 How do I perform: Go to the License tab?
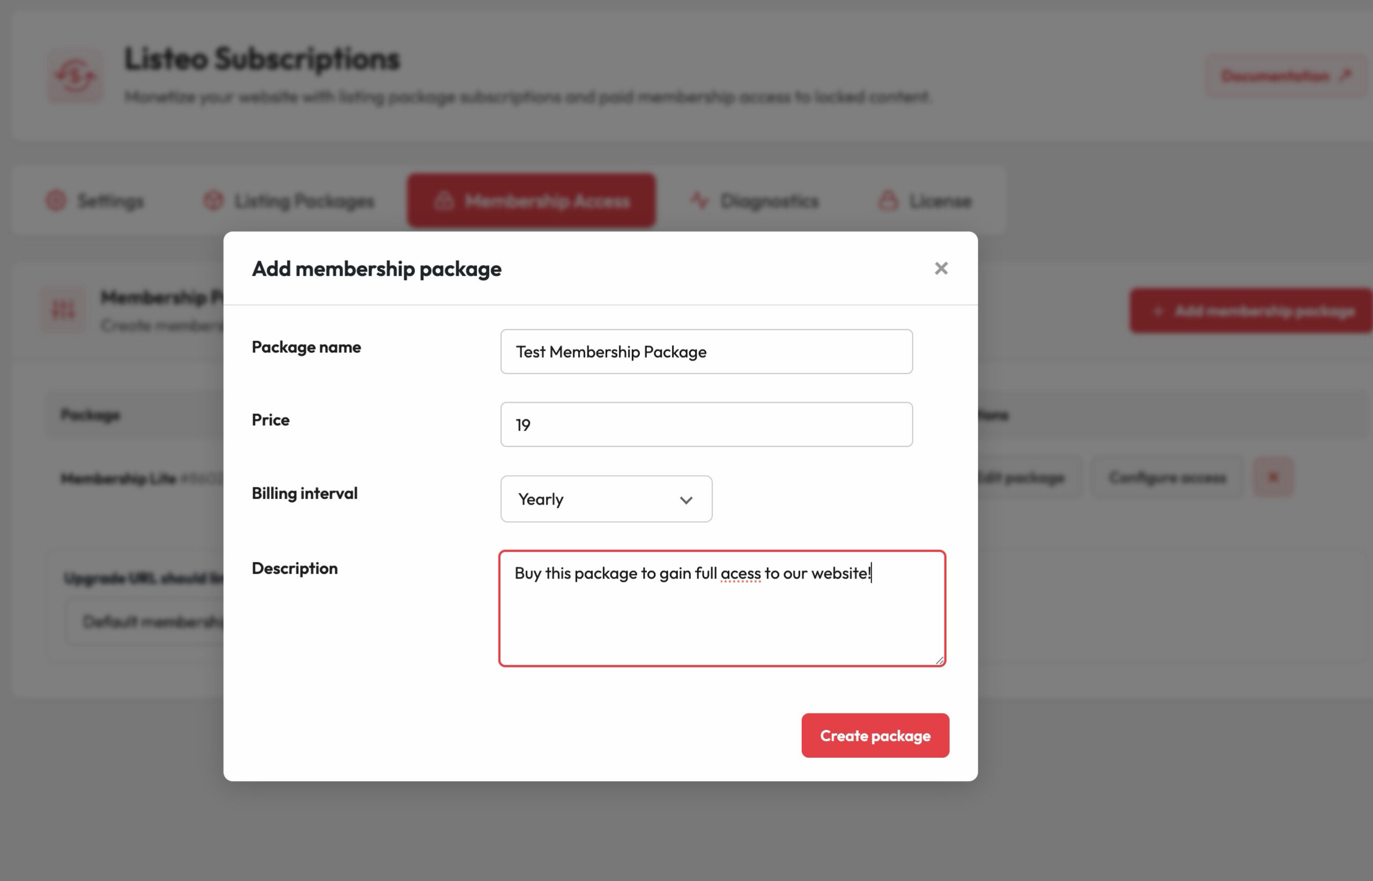925,201
